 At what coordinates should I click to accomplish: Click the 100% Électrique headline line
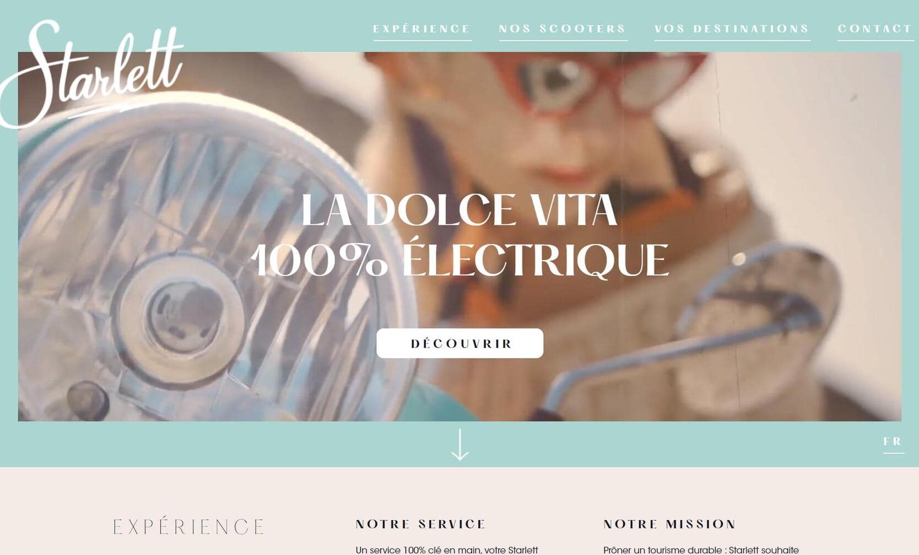[x=459, y=259]
